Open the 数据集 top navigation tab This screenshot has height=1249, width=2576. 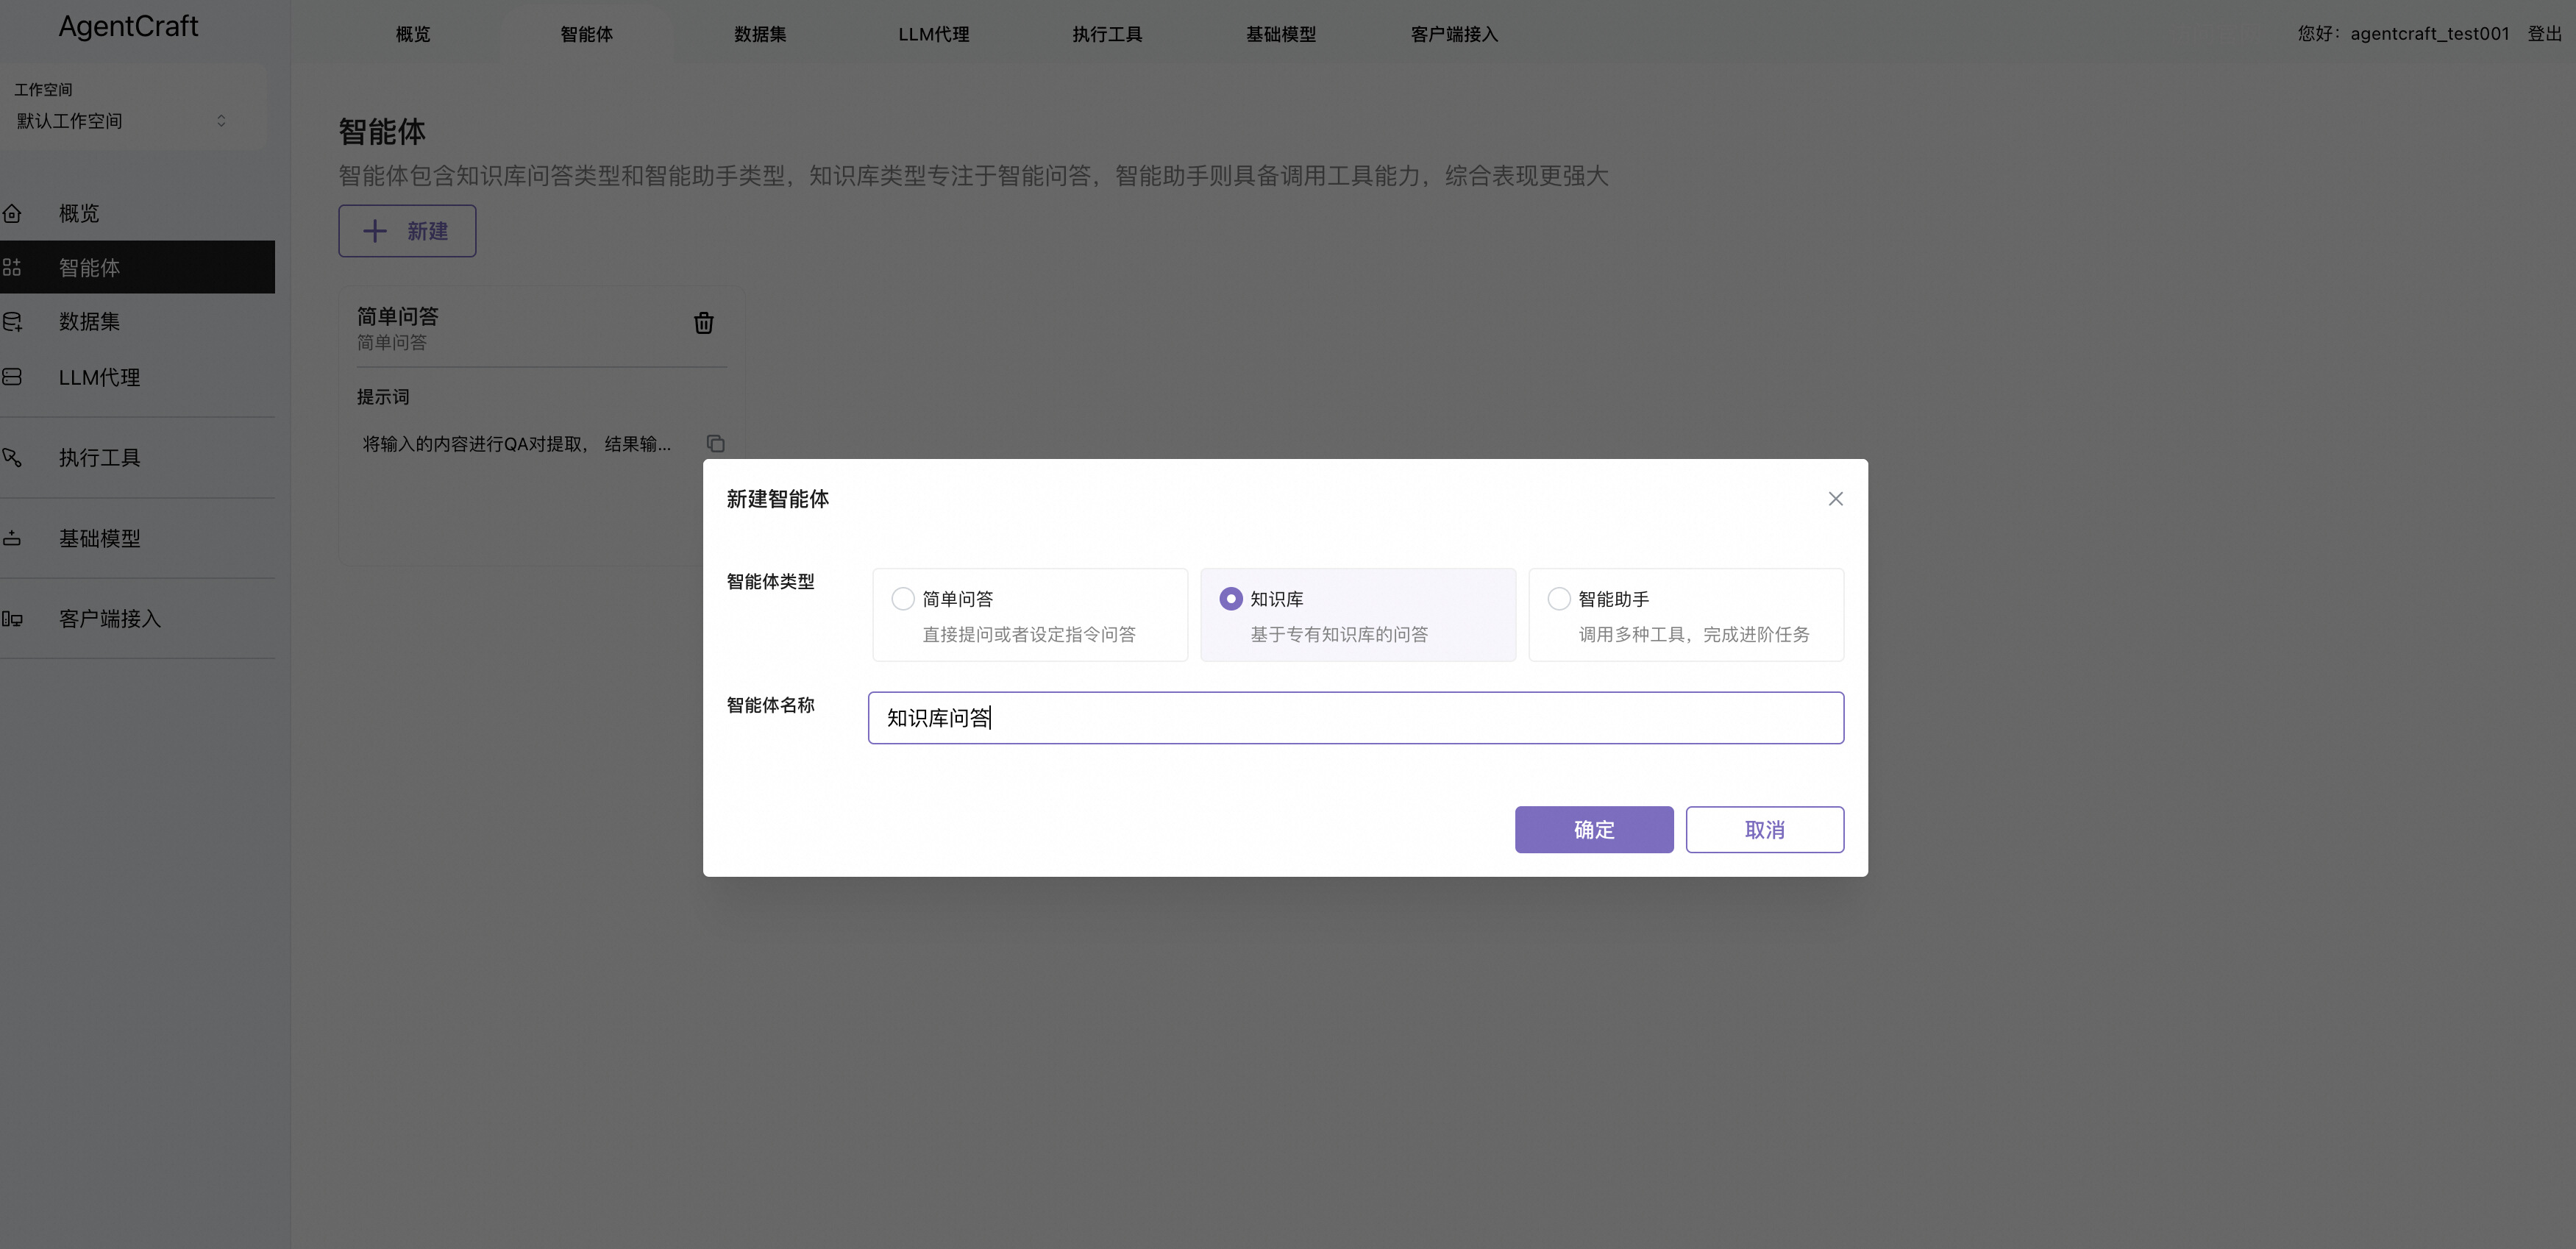click(760, 34)
